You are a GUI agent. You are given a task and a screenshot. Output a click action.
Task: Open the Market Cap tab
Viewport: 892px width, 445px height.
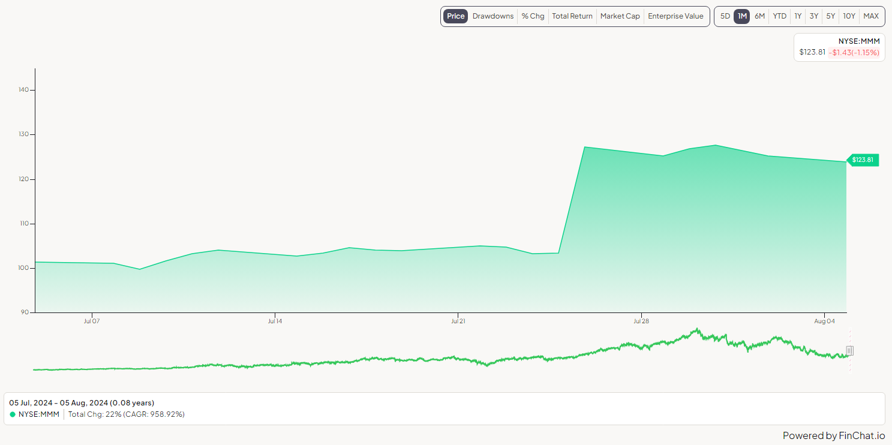click(x=620, y=16)
